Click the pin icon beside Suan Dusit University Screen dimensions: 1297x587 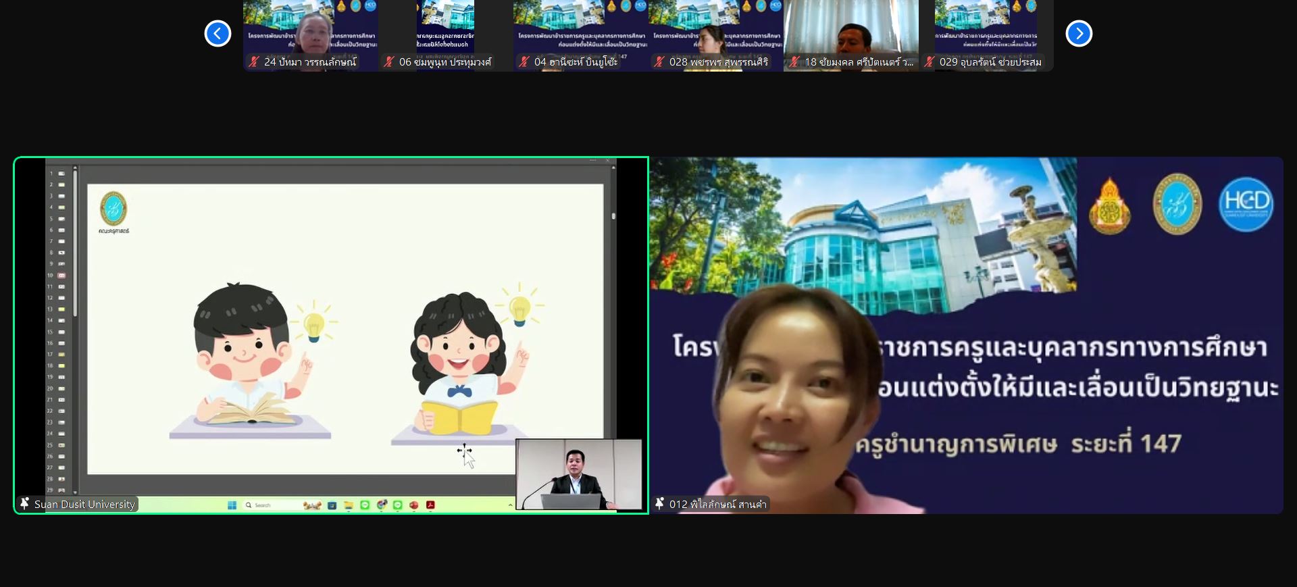[x=25, y=504]
